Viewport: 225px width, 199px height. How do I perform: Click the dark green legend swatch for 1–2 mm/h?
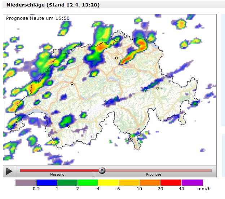67,182
